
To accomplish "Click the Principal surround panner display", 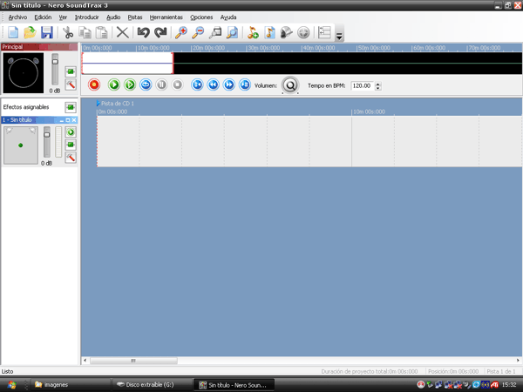I will click(x=23, y=73).
